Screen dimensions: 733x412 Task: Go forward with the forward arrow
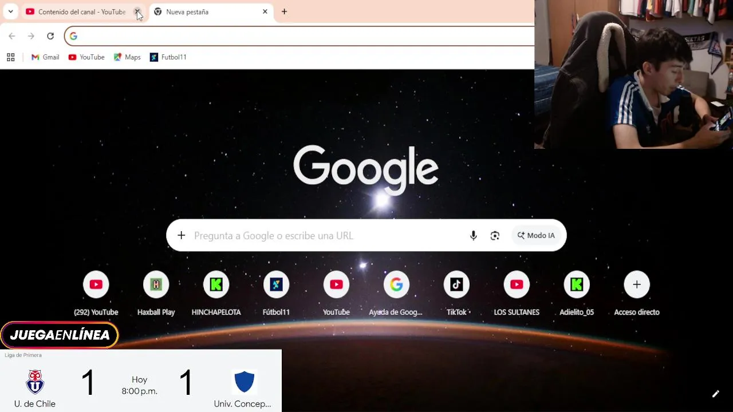[x=31, y=36]
